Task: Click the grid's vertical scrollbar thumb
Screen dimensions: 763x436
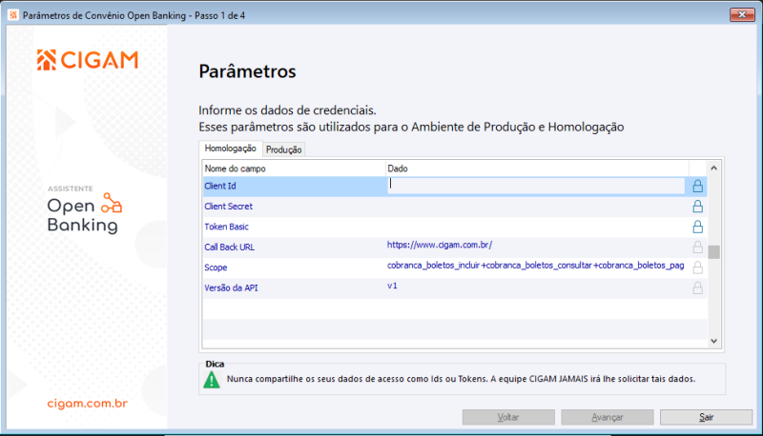Action: tap(713, 252)
